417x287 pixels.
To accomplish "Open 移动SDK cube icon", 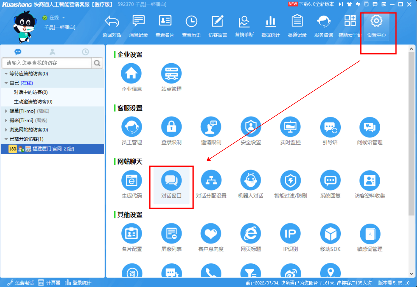I will [x=330, y=233].
